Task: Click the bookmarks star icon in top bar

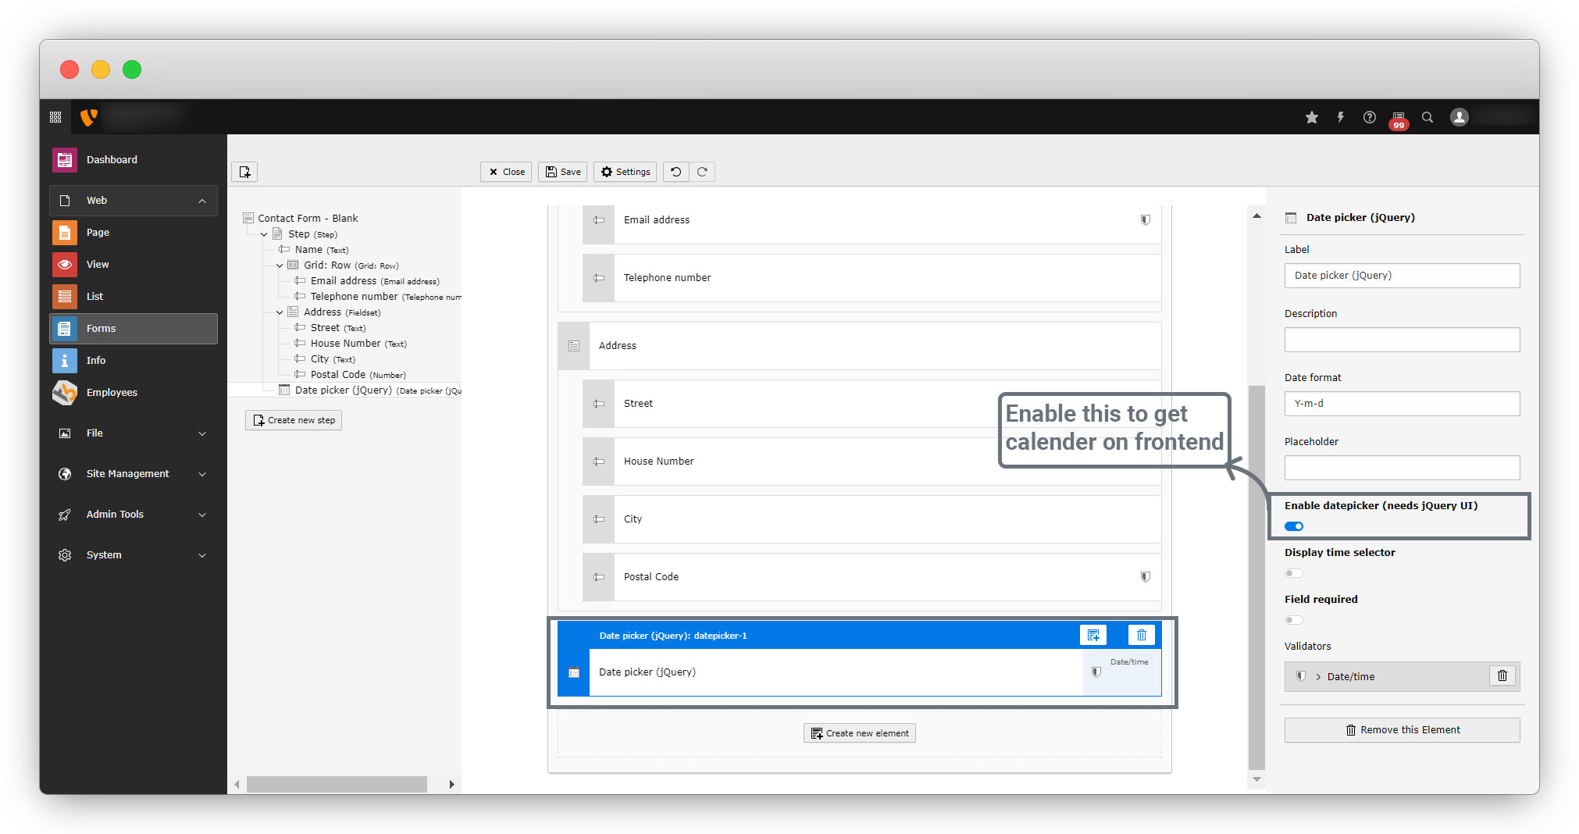Action: (x=1311, y=117)
